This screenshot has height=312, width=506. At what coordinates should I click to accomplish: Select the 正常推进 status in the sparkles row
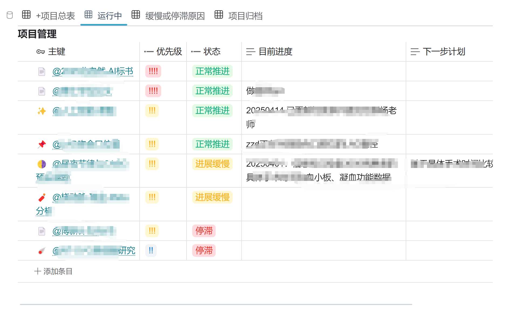point(212,111)
